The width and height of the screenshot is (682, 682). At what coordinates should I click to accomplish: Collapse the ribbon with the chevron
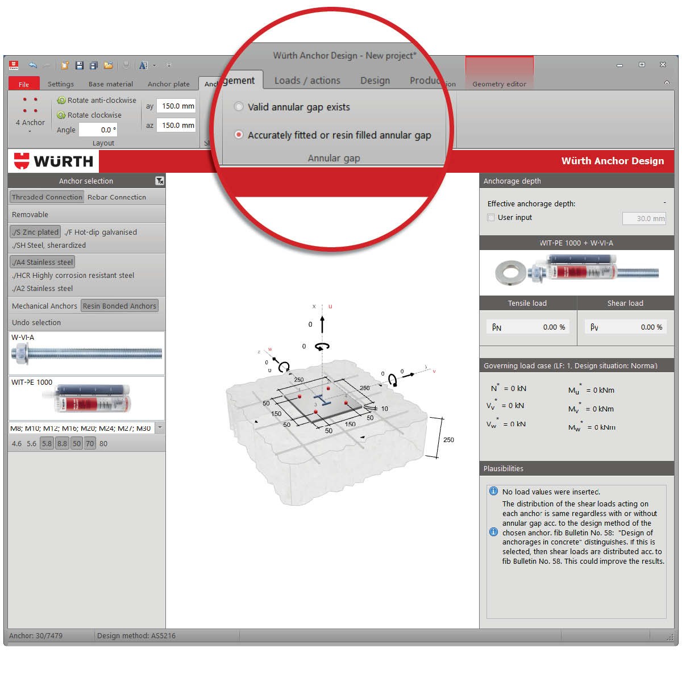tap(667, 83)
